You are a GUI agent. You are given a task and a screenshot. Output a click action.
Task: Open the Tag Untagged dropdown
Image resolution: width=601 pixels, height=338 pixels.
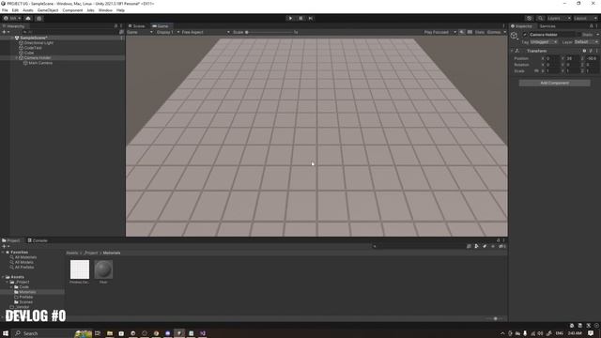(x=544, y=41)
